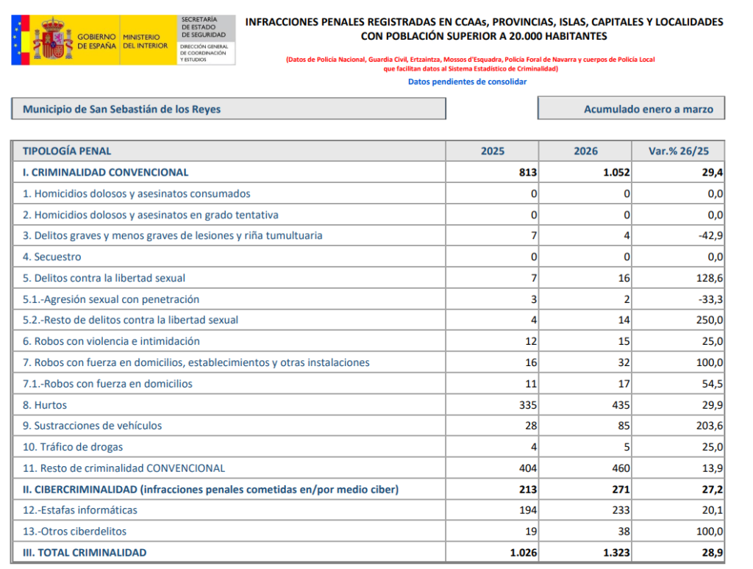The width and height of the screenshot is (753, 569).
Task: Click 'Municipio de San Sebastián de los Reyes' box
Action: point(229,109)
